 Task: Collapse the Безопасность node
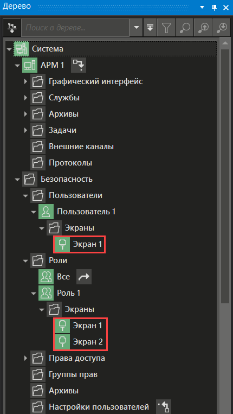[17, 180]
